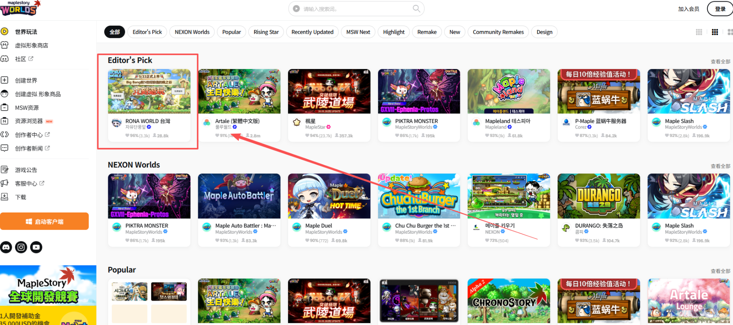Screen dimensions: 733x325
Task: Open the 世界玩法 sidebar icon
Action: (4, 32)
